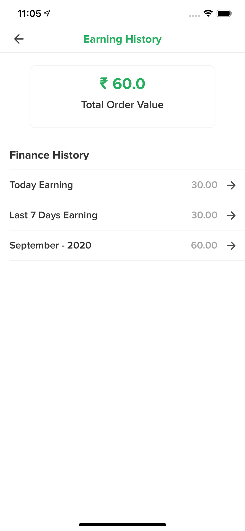Tap the 11:05 clock in status bar
245x531 pixels.
point(29,14)
